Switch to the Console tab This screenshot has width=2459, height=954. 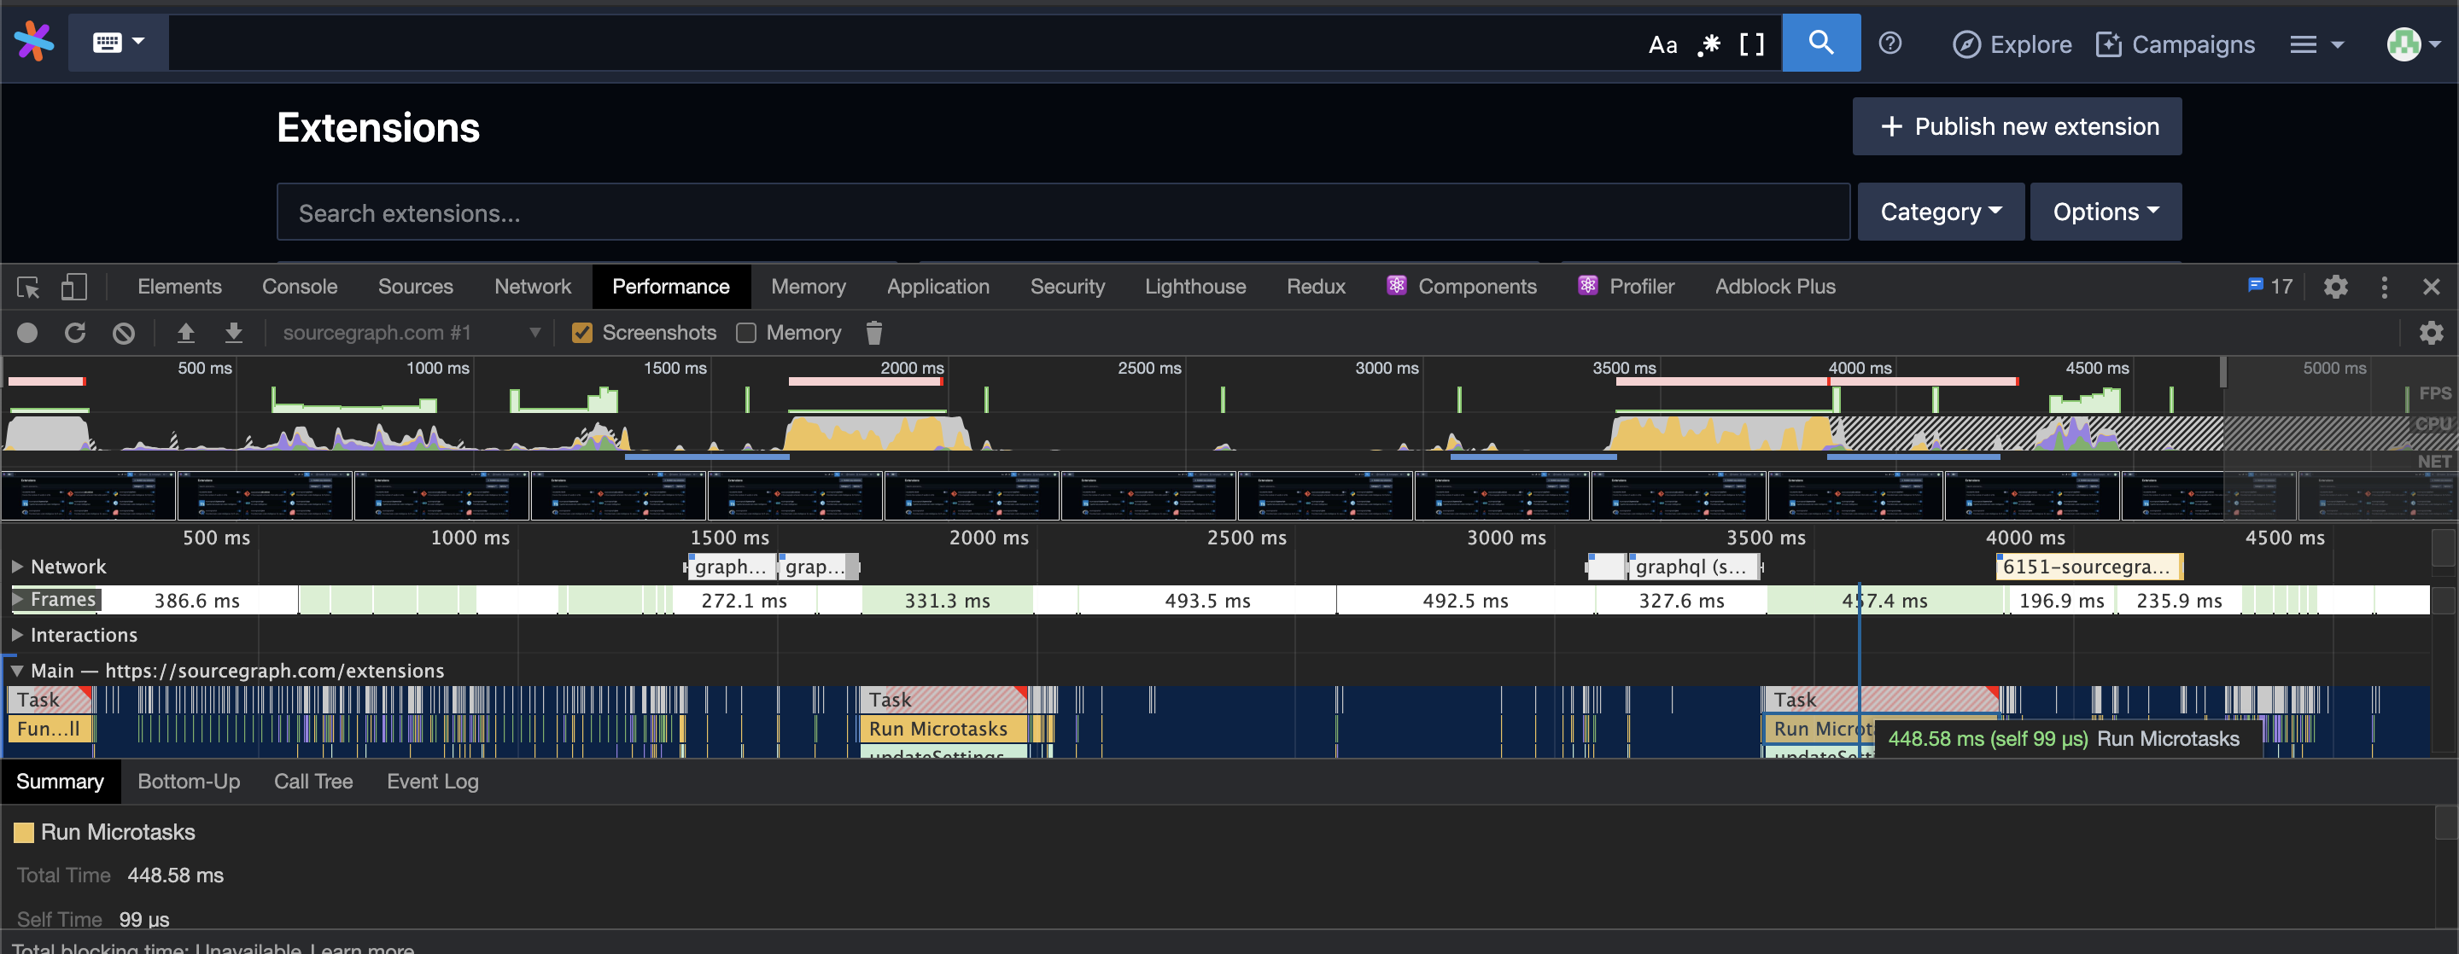(300, 286)
